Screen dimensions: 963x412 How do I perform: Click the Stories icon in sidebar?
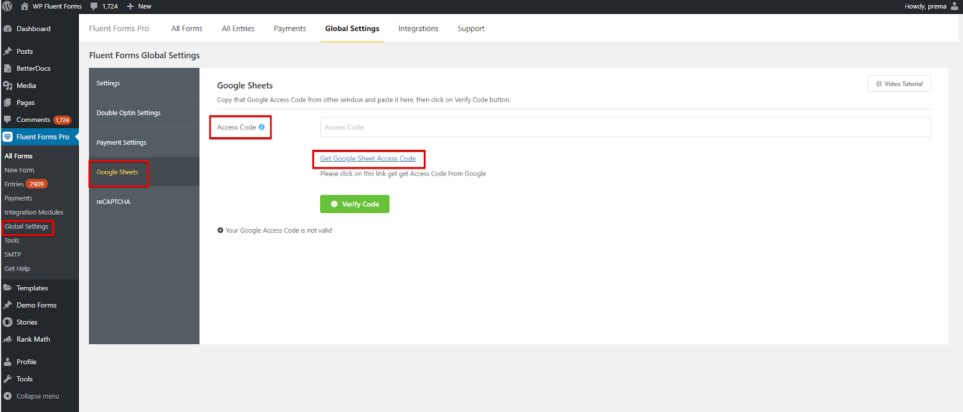tap(8, 322)
